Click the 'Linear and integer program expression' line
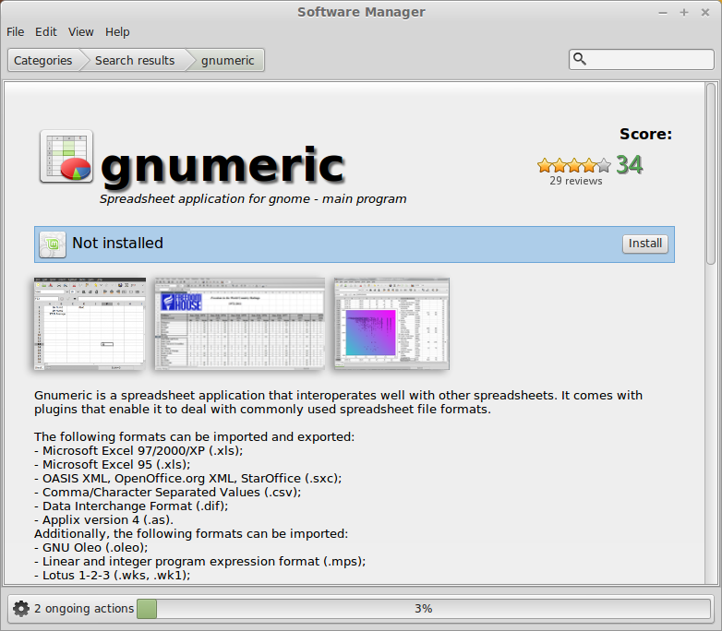The height and width of the screenshot is (631, 722). coord(199,561)
